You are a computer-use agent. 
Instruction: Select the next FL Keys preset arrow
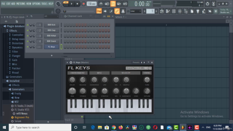point(144,63)
